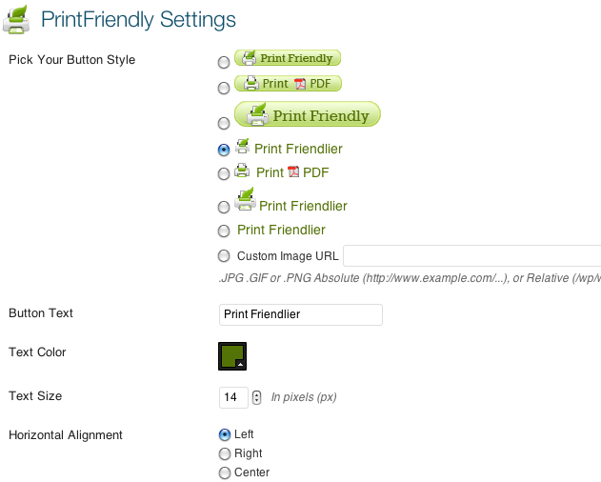Click the small printer icon beside Print Friendlier

click(x=242, y=146)
